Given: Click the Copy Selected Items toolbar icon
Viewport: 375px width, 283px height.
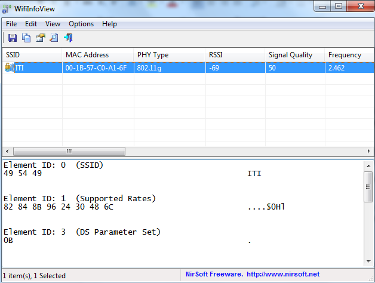Looking at the screenshot, I should point(26,38).
